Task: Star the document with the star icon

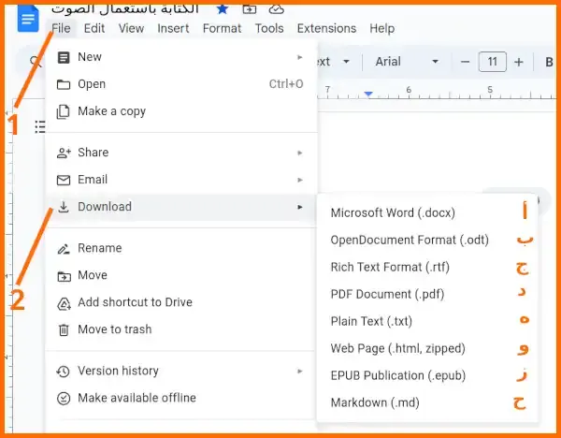Action: 223,9
